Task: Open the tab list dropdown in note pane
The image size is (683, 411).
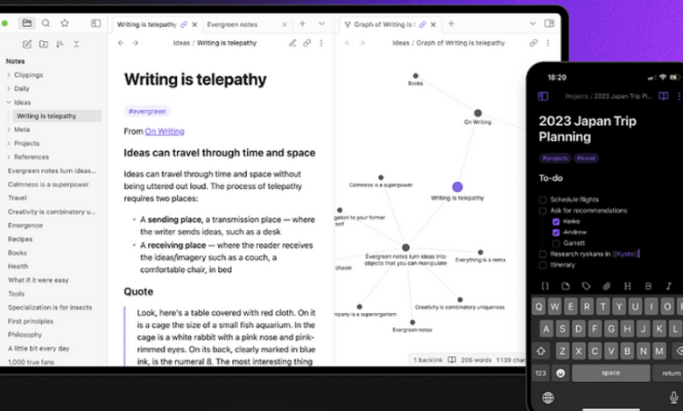Action: [x=321, y=24]
